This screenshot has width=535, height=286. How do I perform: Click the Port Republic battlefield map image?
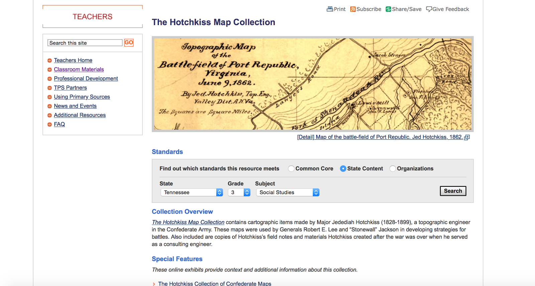tap(313, 84)
